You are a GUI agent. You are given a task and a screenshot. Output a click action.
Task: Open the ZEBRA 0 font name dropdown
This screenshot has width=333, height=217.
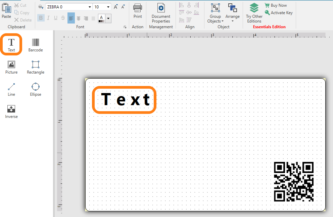(90, 7)
